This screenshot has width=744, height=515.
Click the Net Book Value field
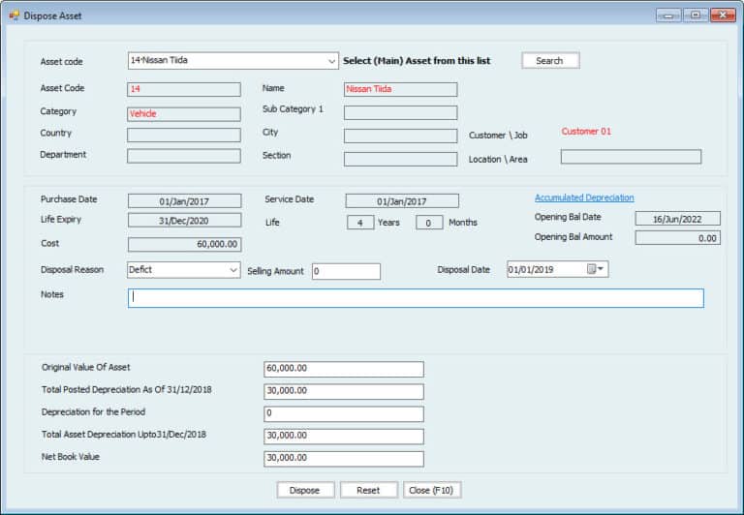[x=344, y=459]
